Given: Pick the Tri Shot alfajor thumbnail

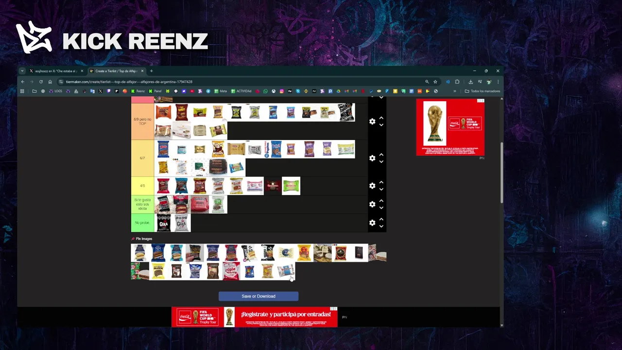Looking at the screenshot, I should click(x=182, y=112).
